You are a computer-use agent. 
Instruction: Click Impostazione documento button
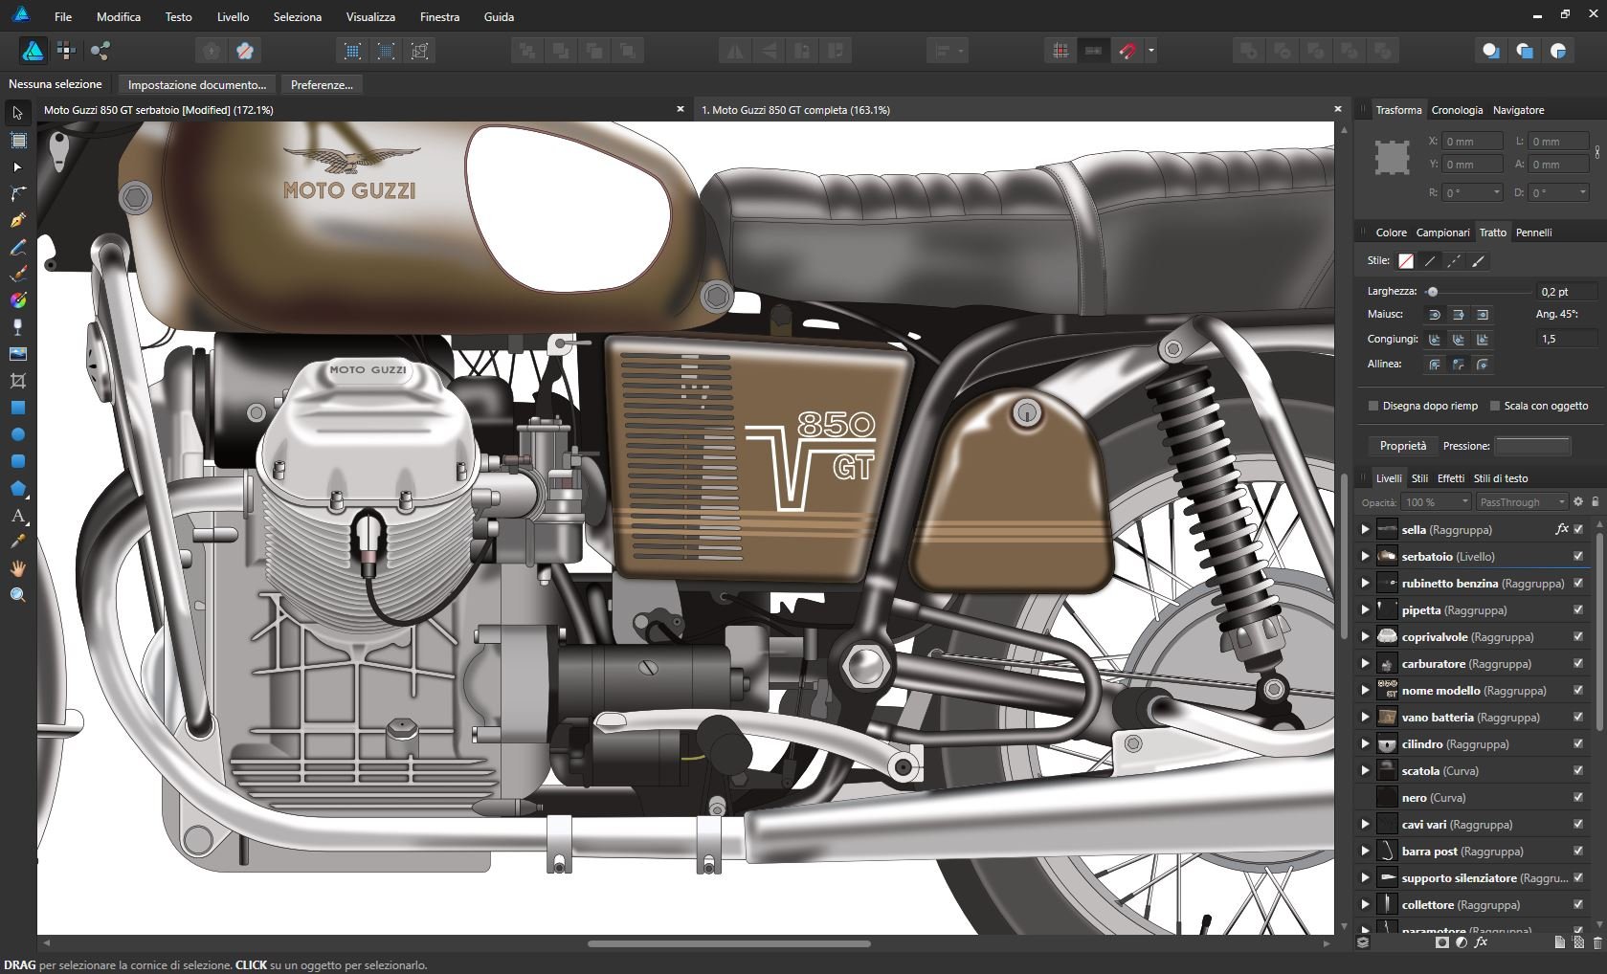(197, 85)
